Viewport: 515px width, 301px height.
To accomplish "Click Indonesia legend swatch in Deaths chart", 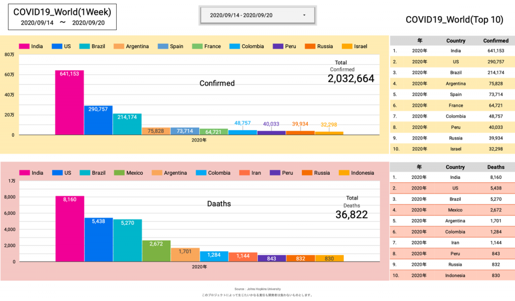I will click(x=344, y=173).
